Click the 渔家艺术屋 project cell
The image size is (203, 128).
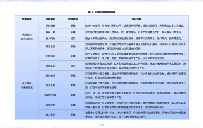pyautogui.click(x=50, y=95)
